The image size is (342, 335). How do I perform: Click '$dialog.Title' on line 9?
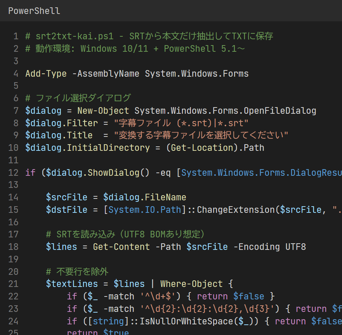(x=59, y=135)
